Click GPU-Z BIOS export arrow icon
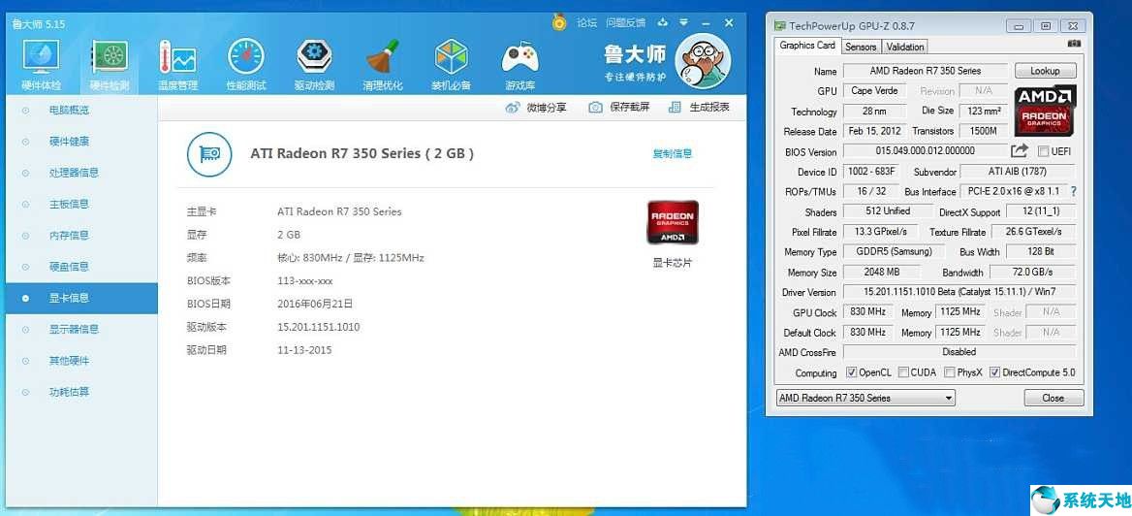Image resolution: width=1132 pixels, height=516 pixels. coord(1020,151)
